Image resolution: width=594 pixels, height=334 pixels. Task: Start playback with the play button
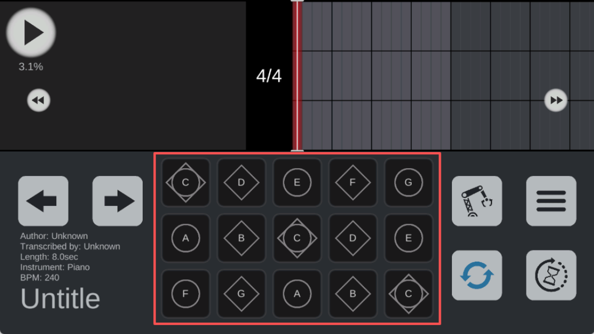[31, 32]
